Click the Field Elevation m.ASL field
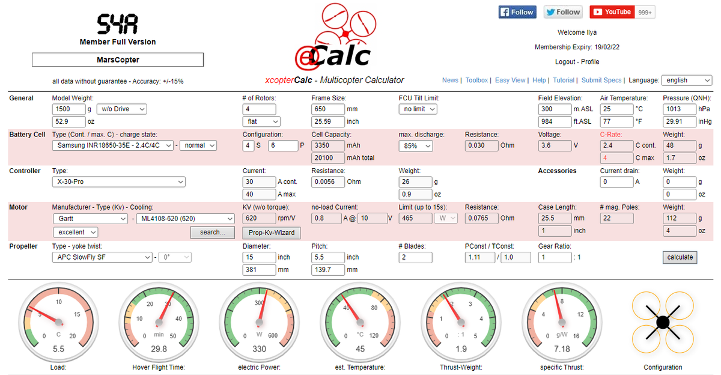This screenshot has width=721, height=375. (555, 109)
